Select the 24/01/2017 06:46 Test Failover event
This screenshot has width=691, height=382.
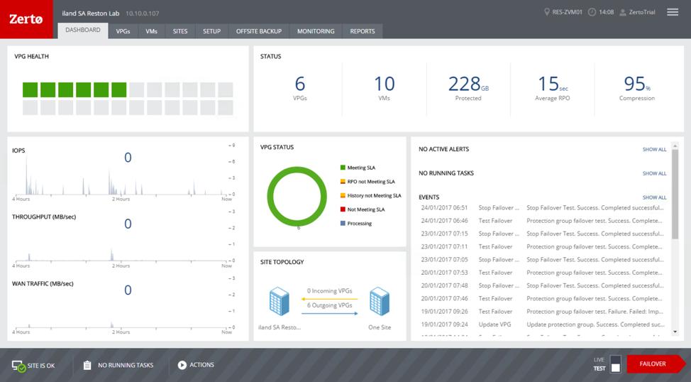[x=542, y=221]
